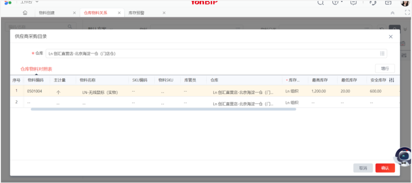Click the filter sliders icon behind dialog
Viewport: 412px width, 183px height.
[404, 55]
